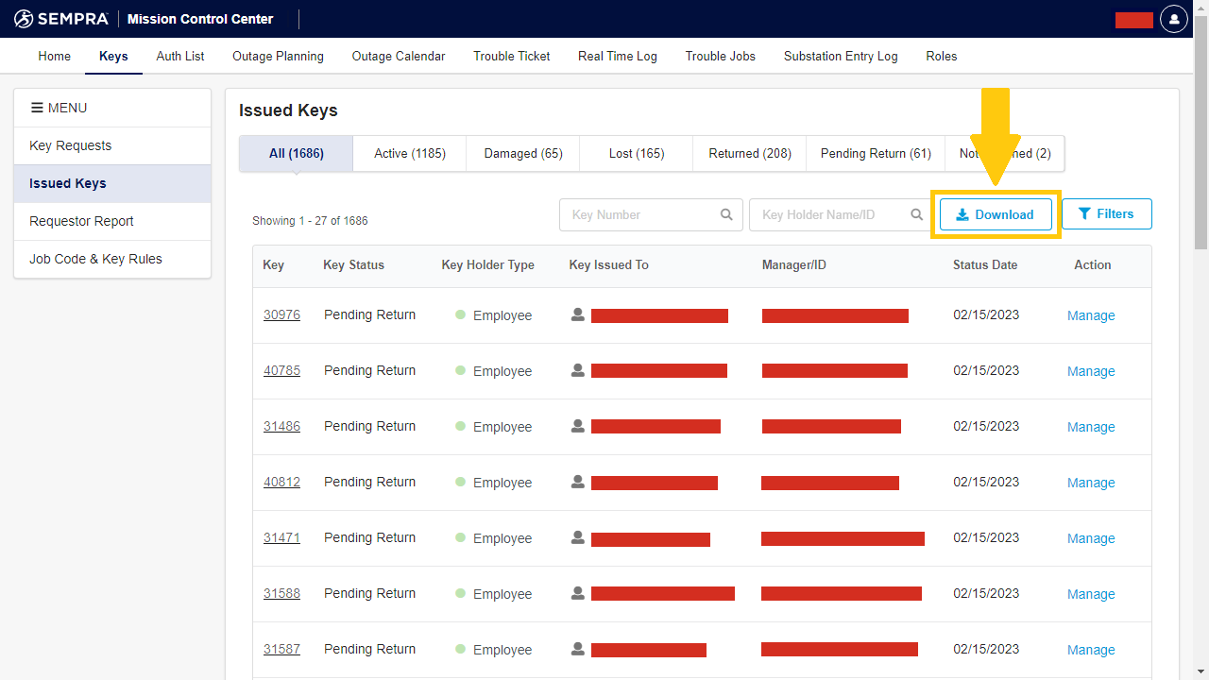Screen dimensions: 1209x680
Task: Open key number 31486 link
Action: [x=281, y=426]
